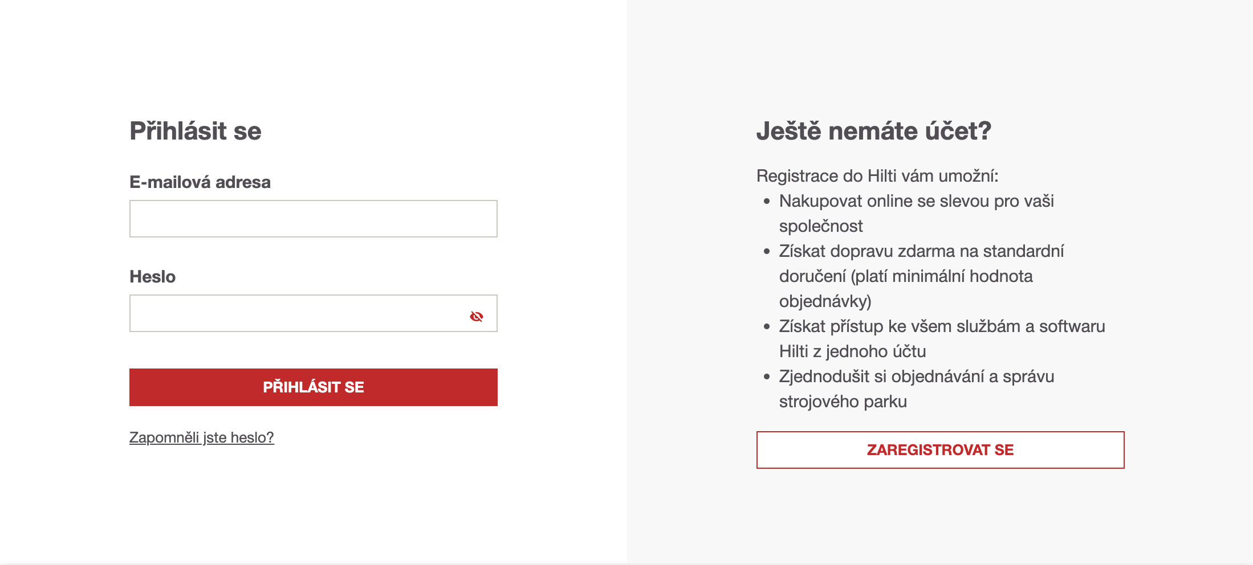Click 'Registrace do Hilti vám umožní:' text
Image resolution: width=1253 pixels, height=565 pixels.
coord(877,176)
